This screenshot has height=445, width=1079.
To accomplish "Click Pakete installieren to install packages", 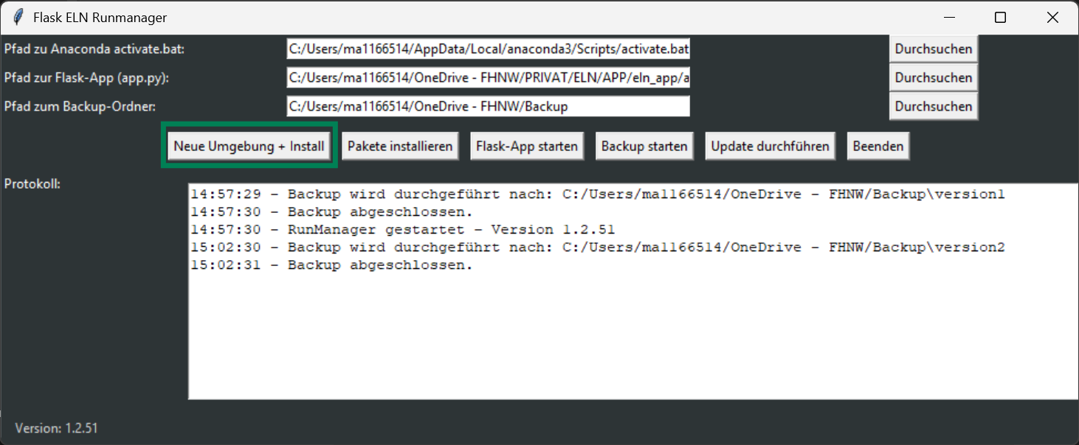I will (x=399, y=146).
